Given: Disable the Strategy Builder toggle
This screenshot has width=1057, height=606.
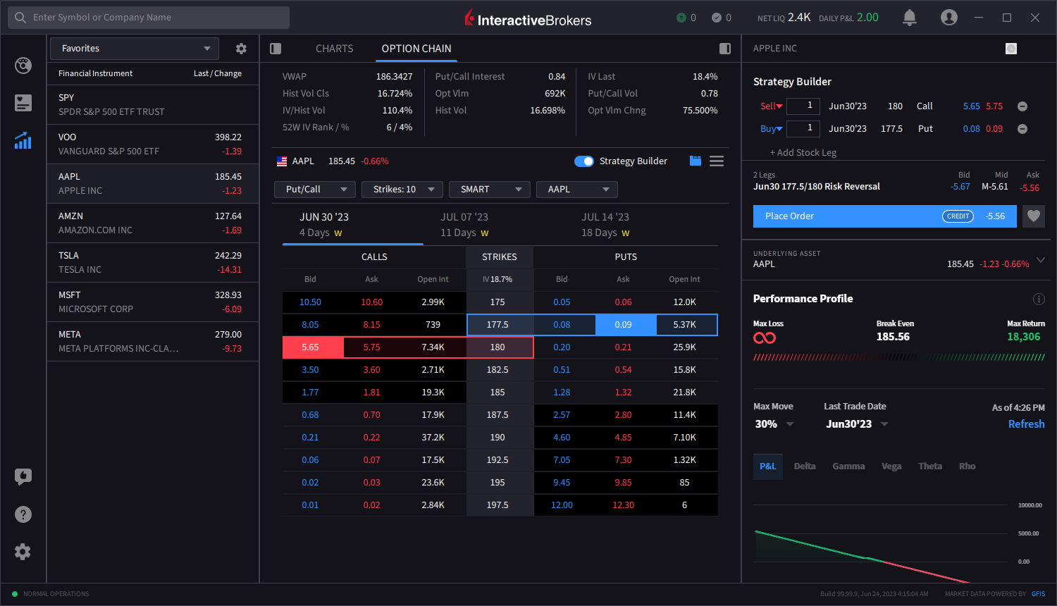Looking at the screenshot, I should (584, 161).
